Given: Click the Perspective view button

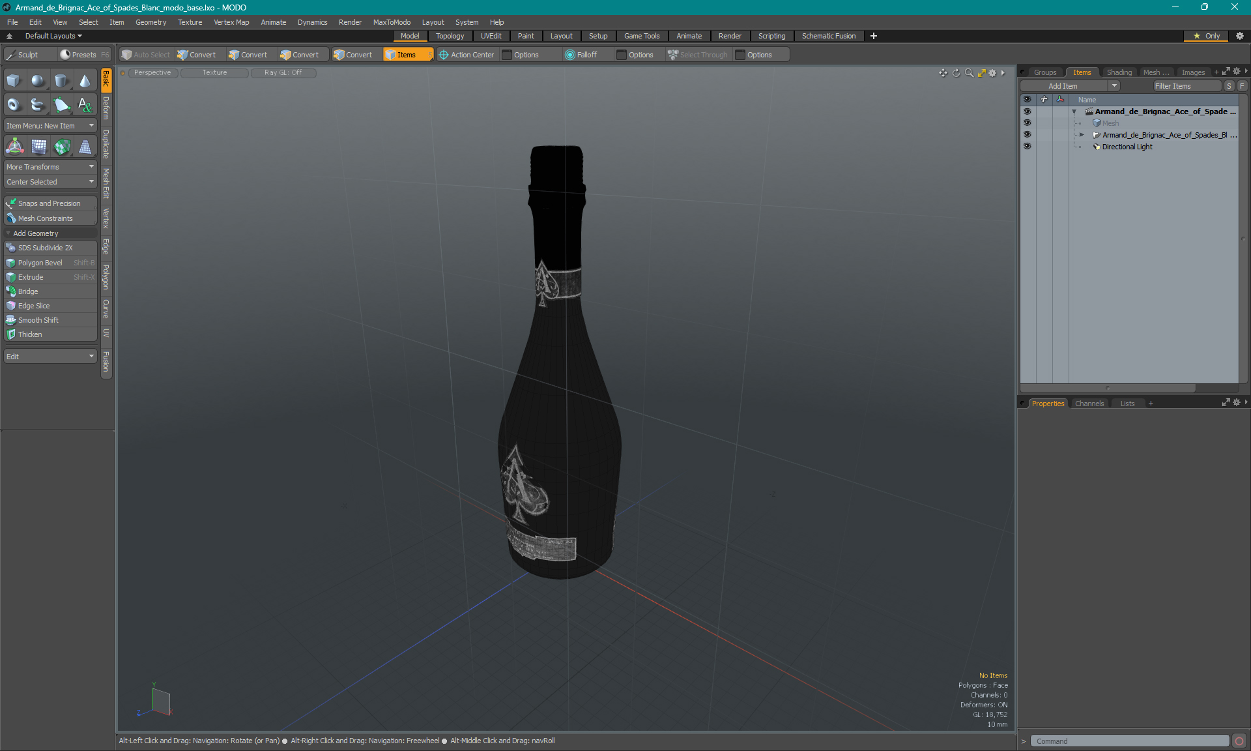Looking at the screenshot, I should click(x=152, y=73).
